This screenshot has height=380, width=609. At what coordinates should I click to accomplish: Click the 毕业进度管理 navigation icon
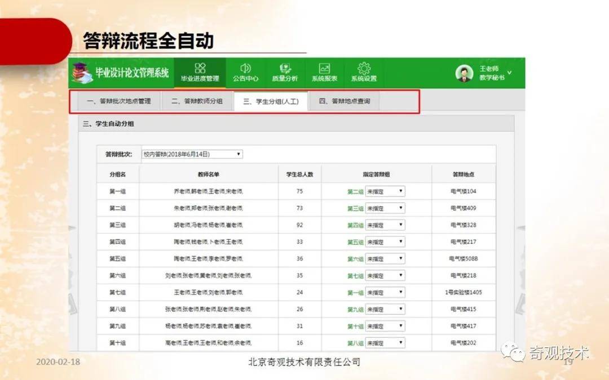tap(200, 69)
